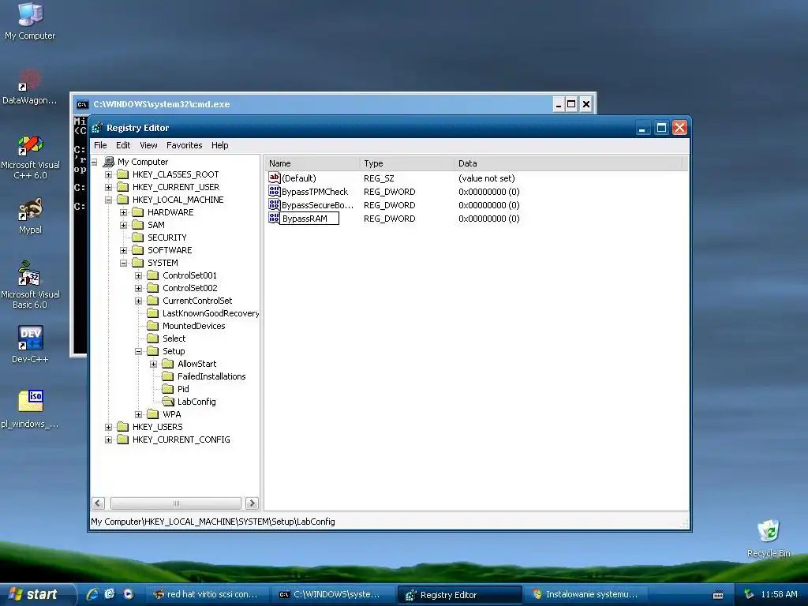Select the pl_windows ISO file icon

30,401
